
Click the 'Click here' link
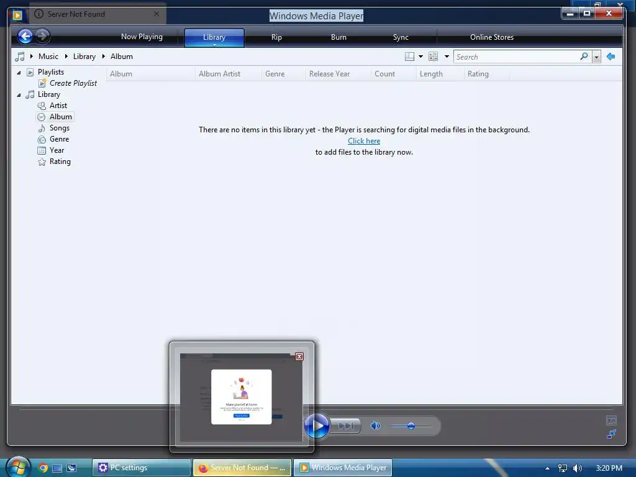364,141
